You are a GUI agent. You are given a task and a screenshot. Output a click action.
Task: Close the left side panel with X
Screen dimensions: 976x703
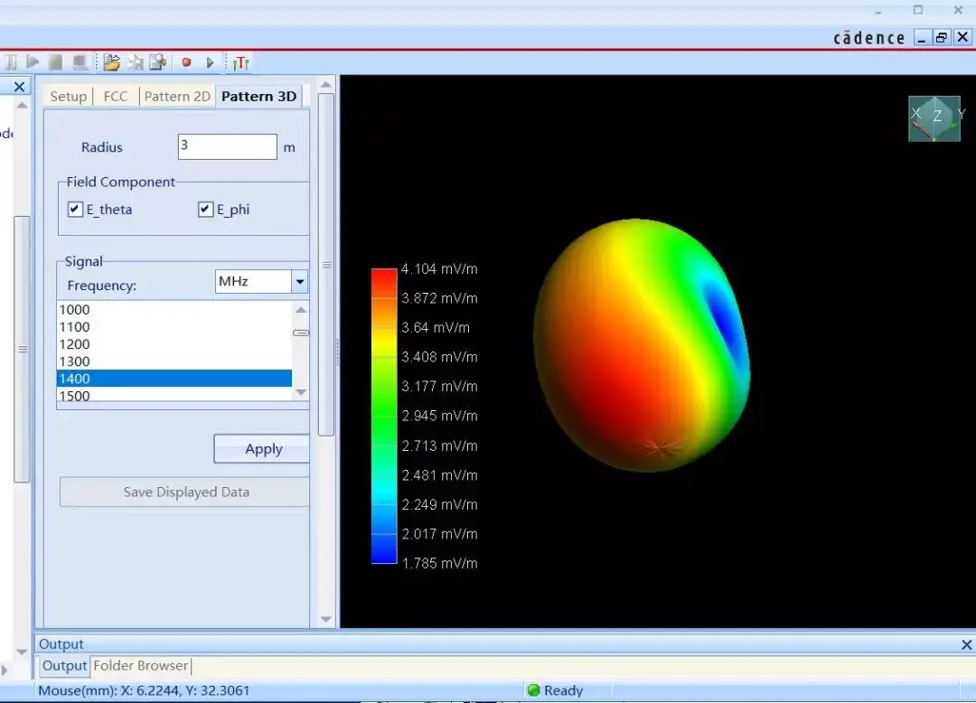19,87
